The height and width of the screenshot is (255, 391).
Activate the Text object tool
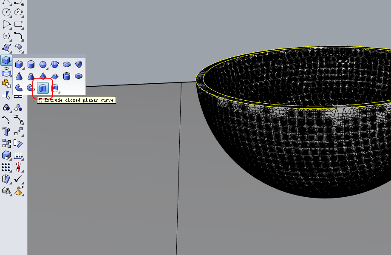point(6,131)
